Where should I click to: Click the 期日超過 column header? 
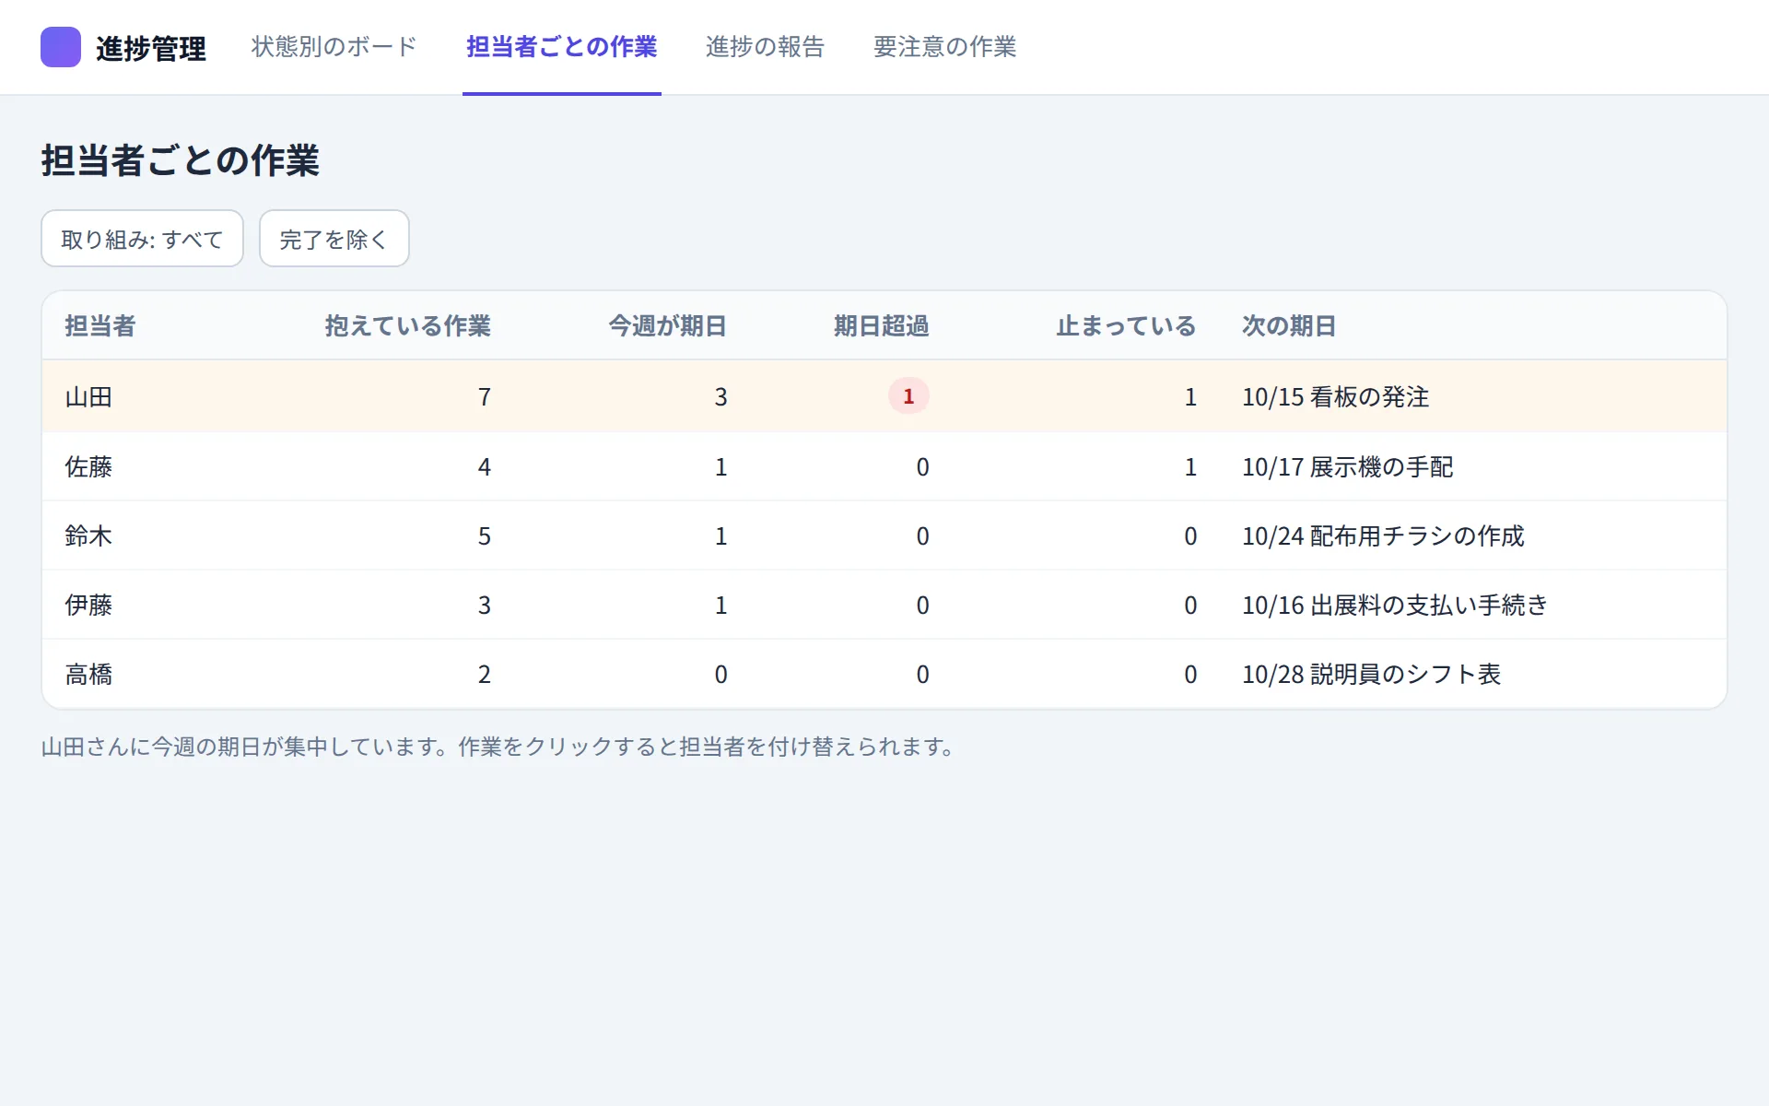881,326
